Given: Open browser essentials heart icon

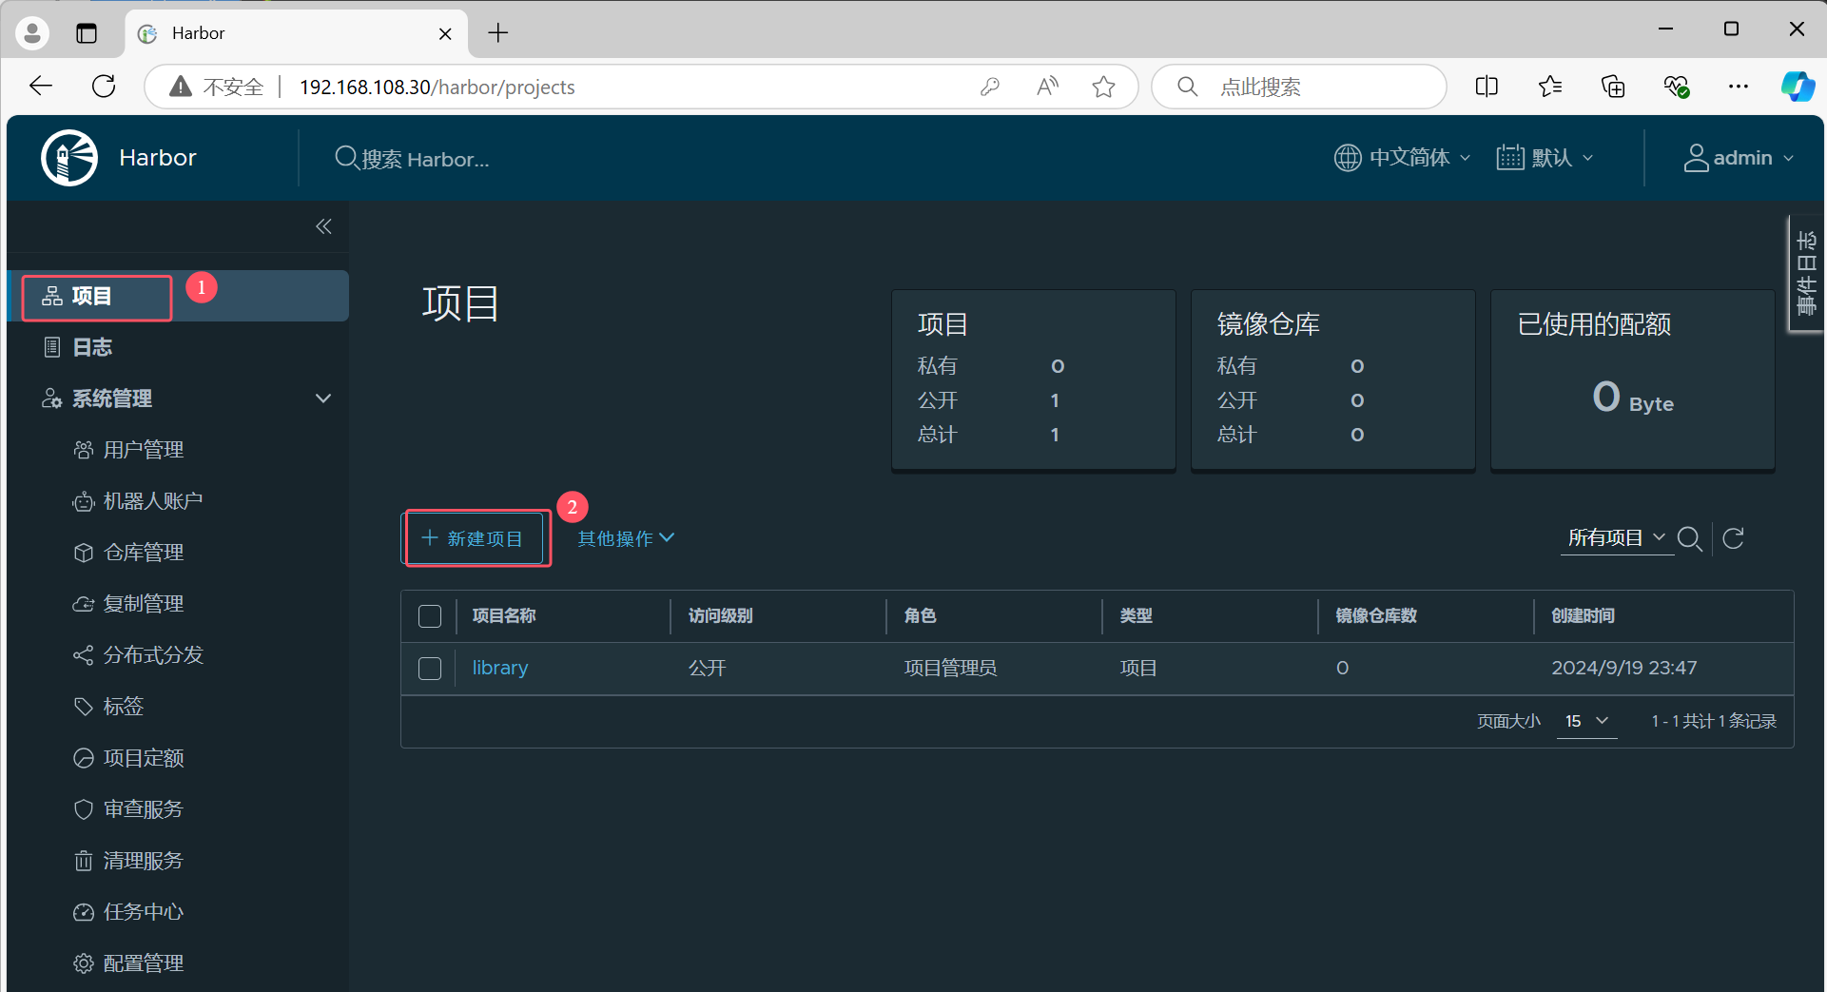Looking at the screenshot, I should click(1676, 87).
